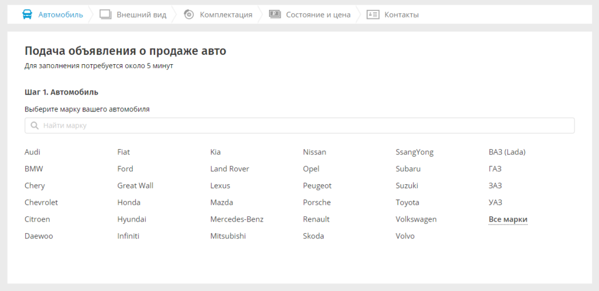Open the Контакты step tab

[x=401, y=15]
